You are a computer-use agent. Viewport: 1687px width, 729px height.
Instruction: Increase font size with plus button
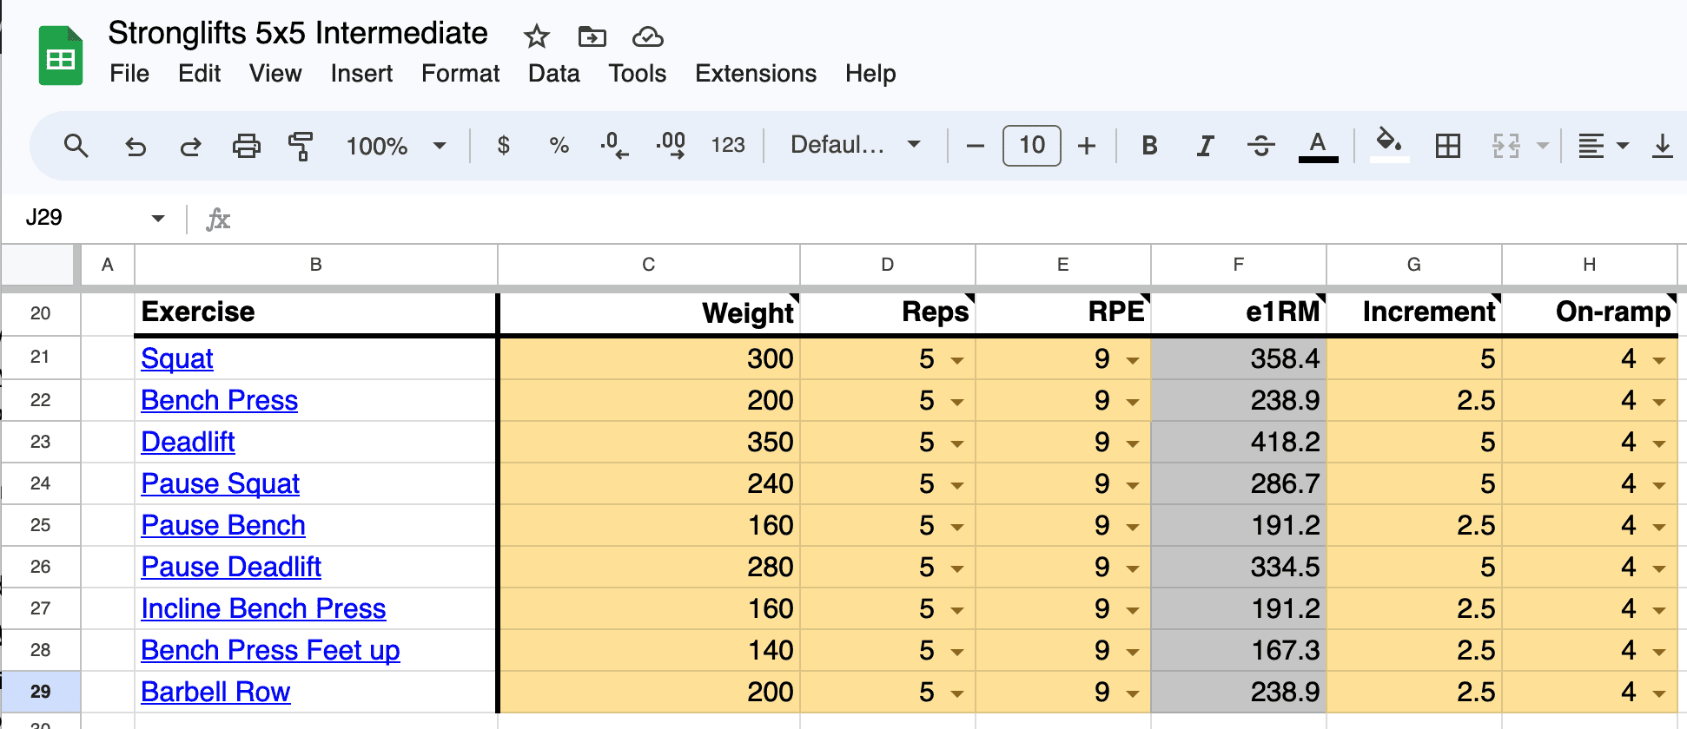pyautogui.click(x=1087, y=146)
